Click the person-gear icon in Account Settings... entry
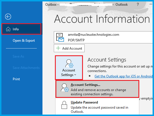This screenshot has width=154, height=116. [x=65, y=88]
